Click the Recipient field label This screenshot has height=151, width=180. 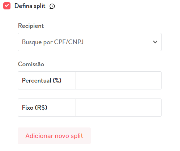pos(31,26)
